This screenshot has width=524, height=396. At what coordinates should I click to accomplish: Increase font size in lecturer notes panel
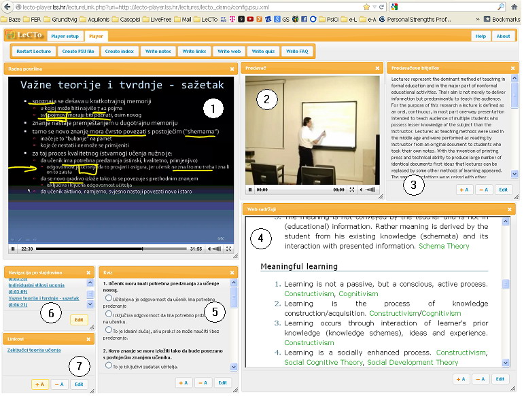464,190
